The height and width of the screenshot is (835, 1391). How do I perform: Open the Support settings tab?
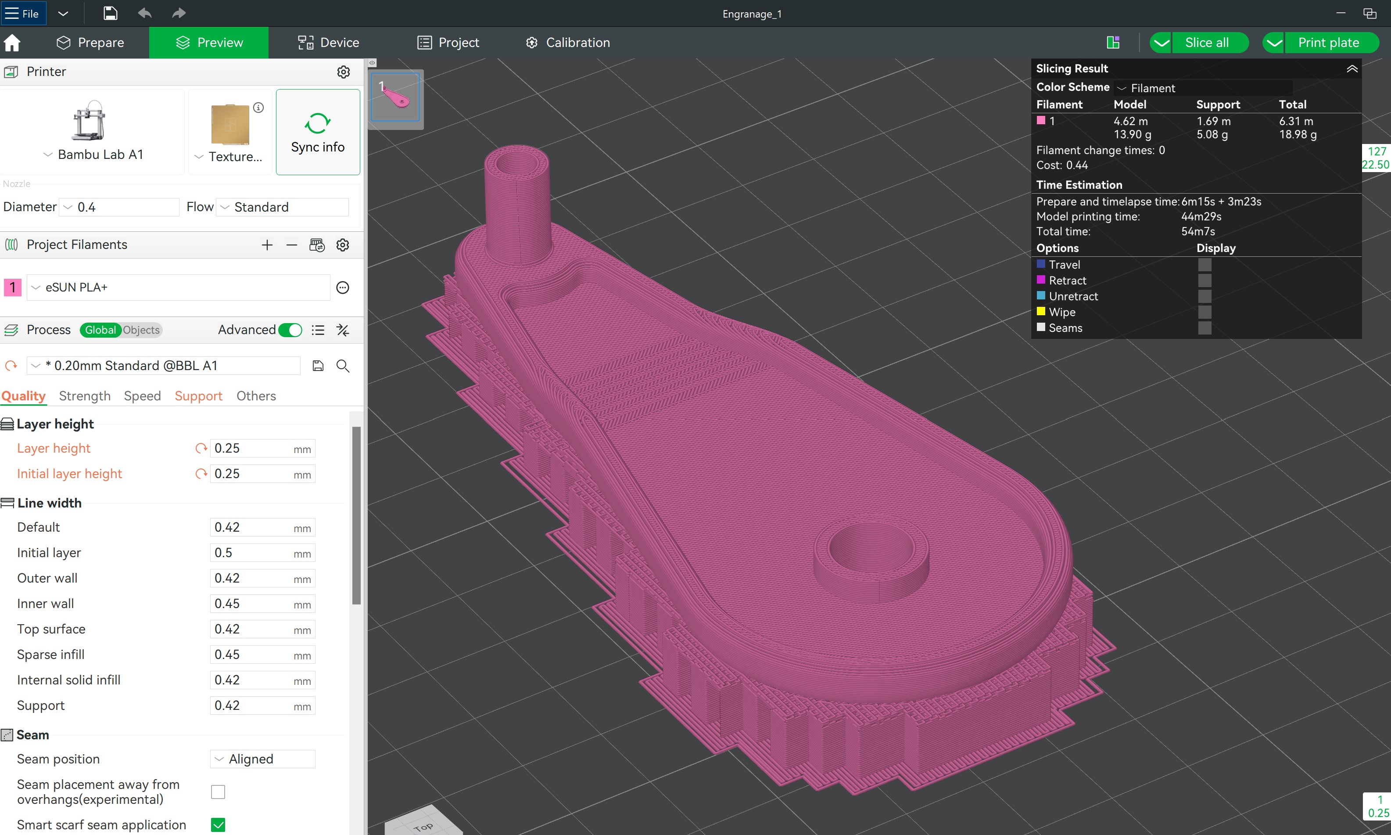198,396
